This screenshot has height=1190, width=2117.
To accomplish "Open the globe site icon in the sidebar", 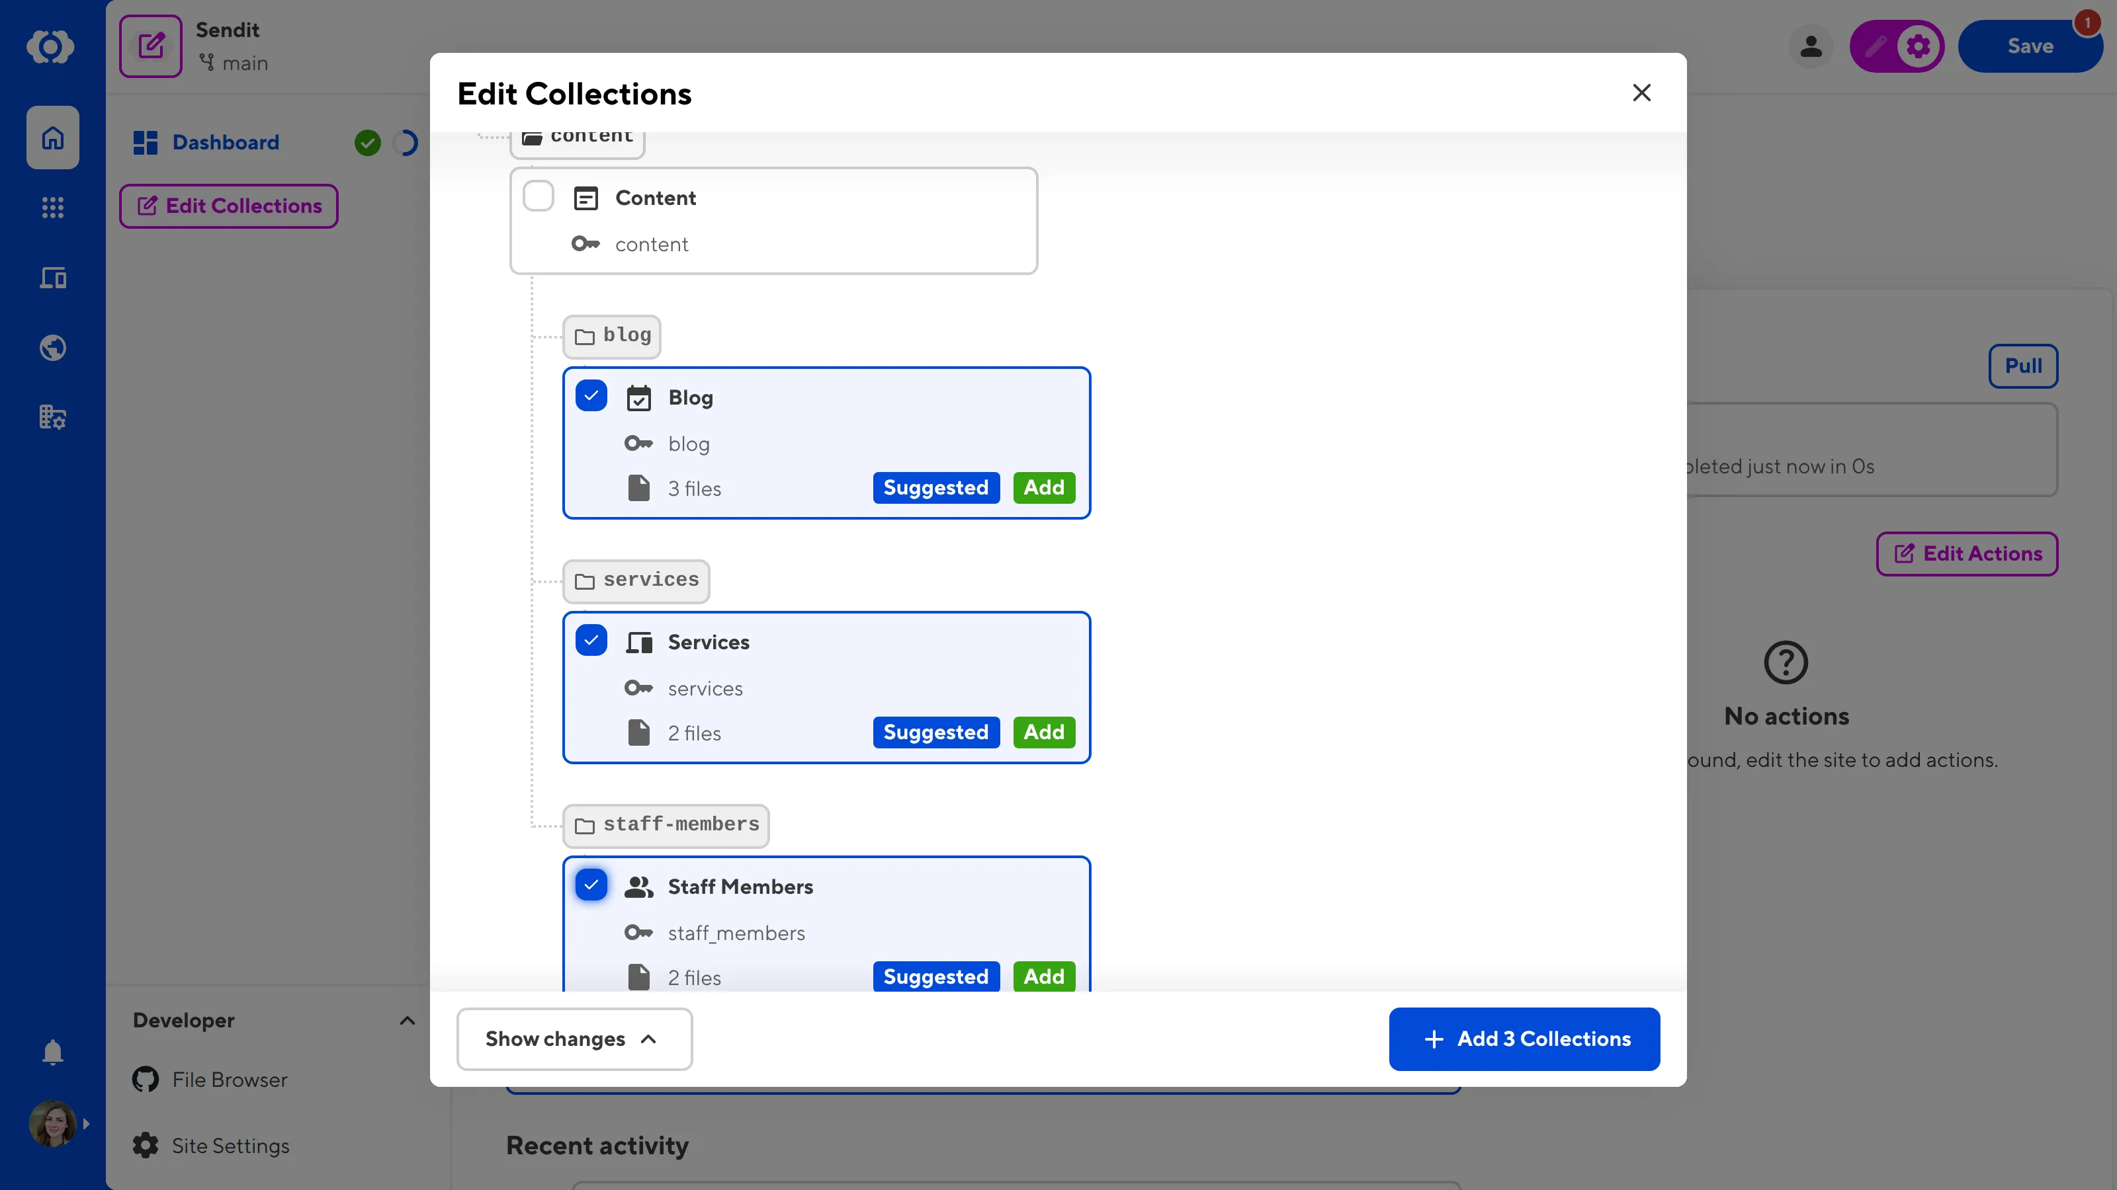I will pos(52,347).
